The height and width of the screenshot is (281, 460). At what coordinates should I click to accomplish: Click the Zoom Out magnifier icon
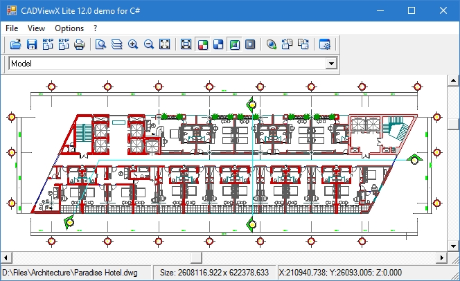pos(149,45)
